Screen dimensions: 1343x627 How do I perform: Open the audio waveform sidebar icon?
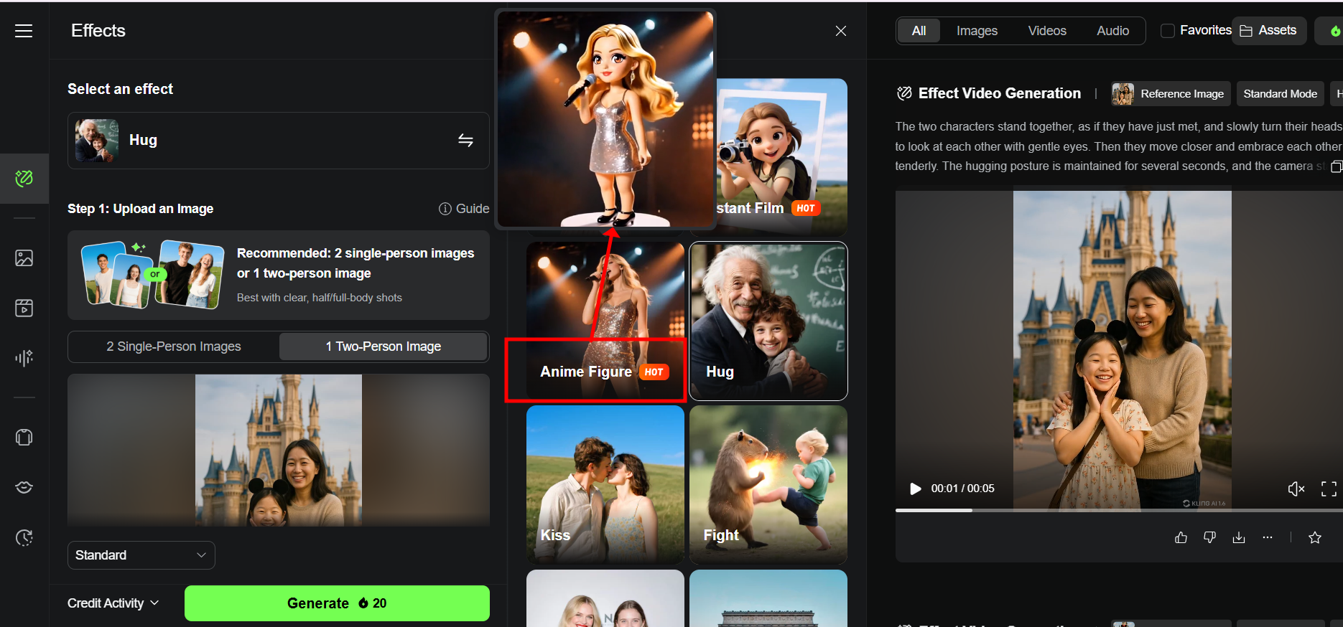(x=24, y=358)
